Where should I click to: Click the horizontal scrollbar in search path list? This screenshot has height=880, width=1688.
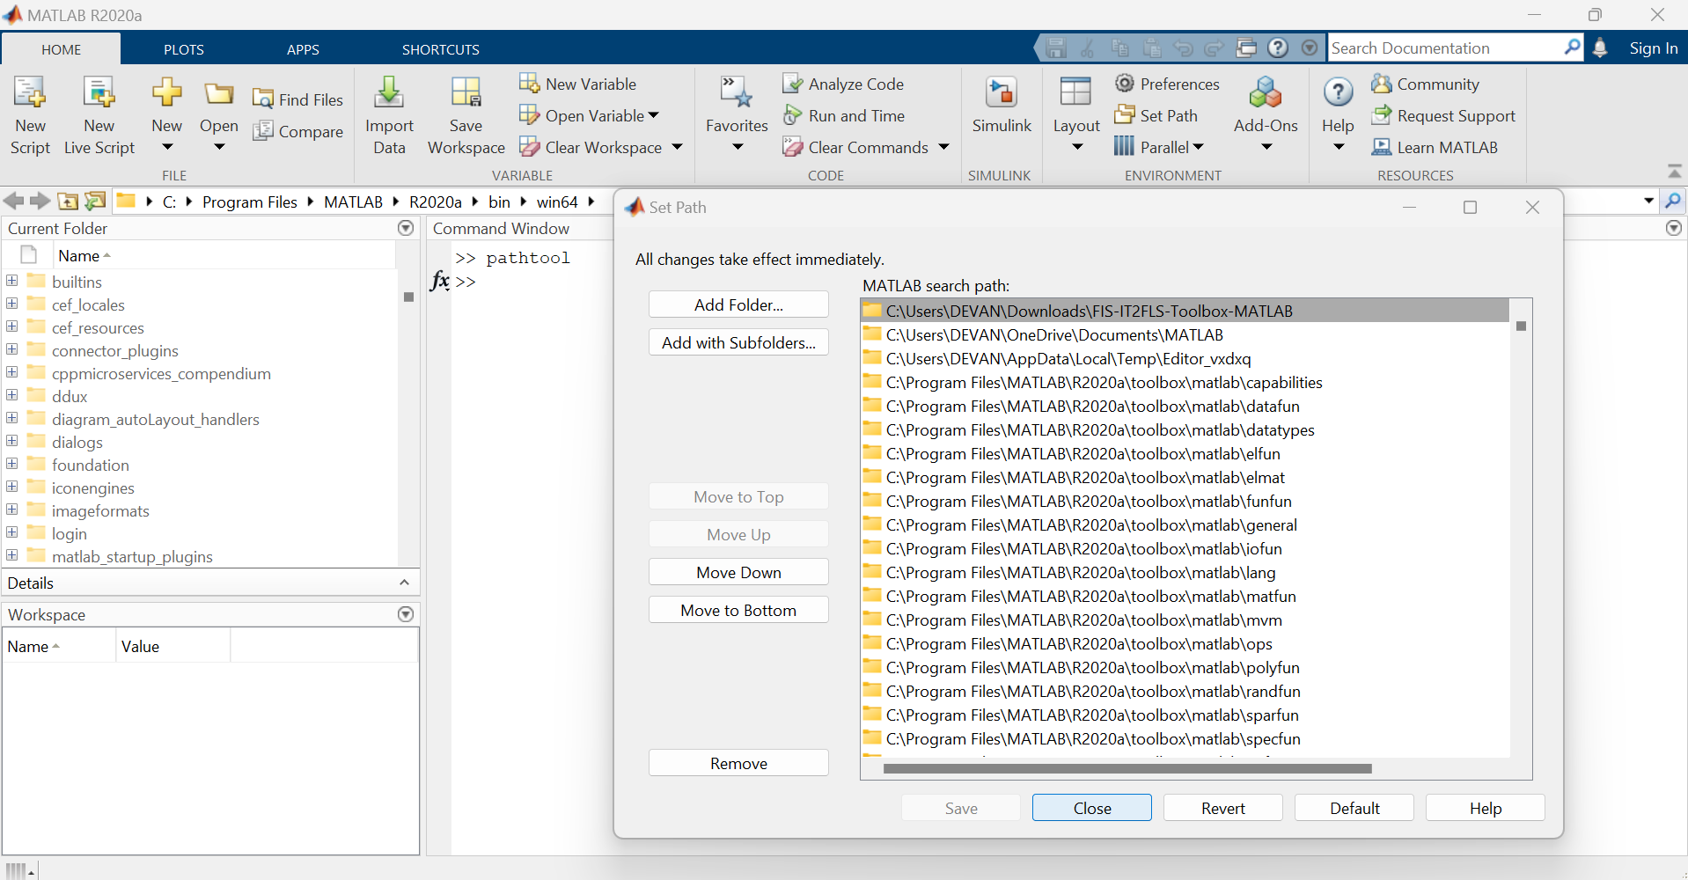coord(1127,768)
